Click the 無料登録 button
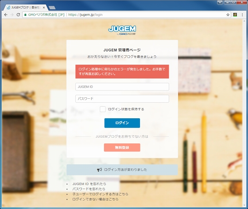The width and height of the screenshot is (248, 209). click(x=122, y=147)
